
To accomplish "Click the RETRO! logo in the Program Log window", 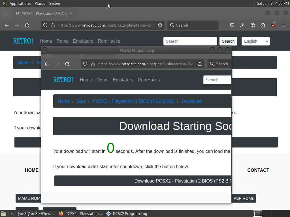I will (x=63, y=80).
